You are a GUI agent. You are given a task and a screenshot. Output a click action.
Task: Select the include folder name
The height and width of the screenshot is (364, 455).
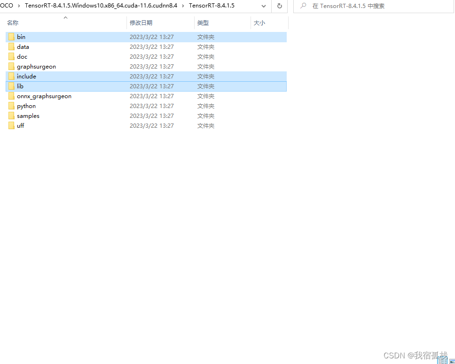click(26, 76)
